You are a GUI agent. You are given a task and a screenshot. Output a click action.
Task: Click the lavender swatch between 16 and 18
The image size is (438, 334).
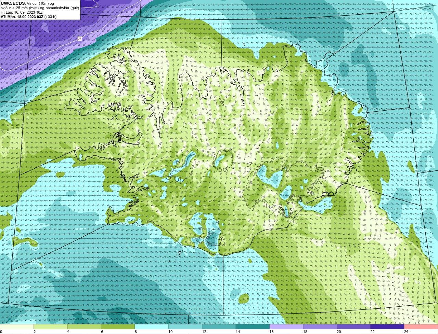click(x=286, y=326)
